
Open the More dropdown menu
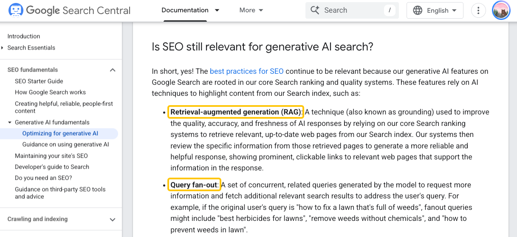251,10
